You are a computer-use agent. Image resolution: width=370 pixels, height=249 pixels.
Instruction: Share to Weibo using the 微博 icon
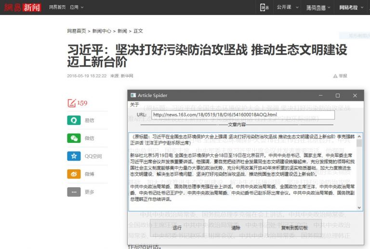coord(74,174)
